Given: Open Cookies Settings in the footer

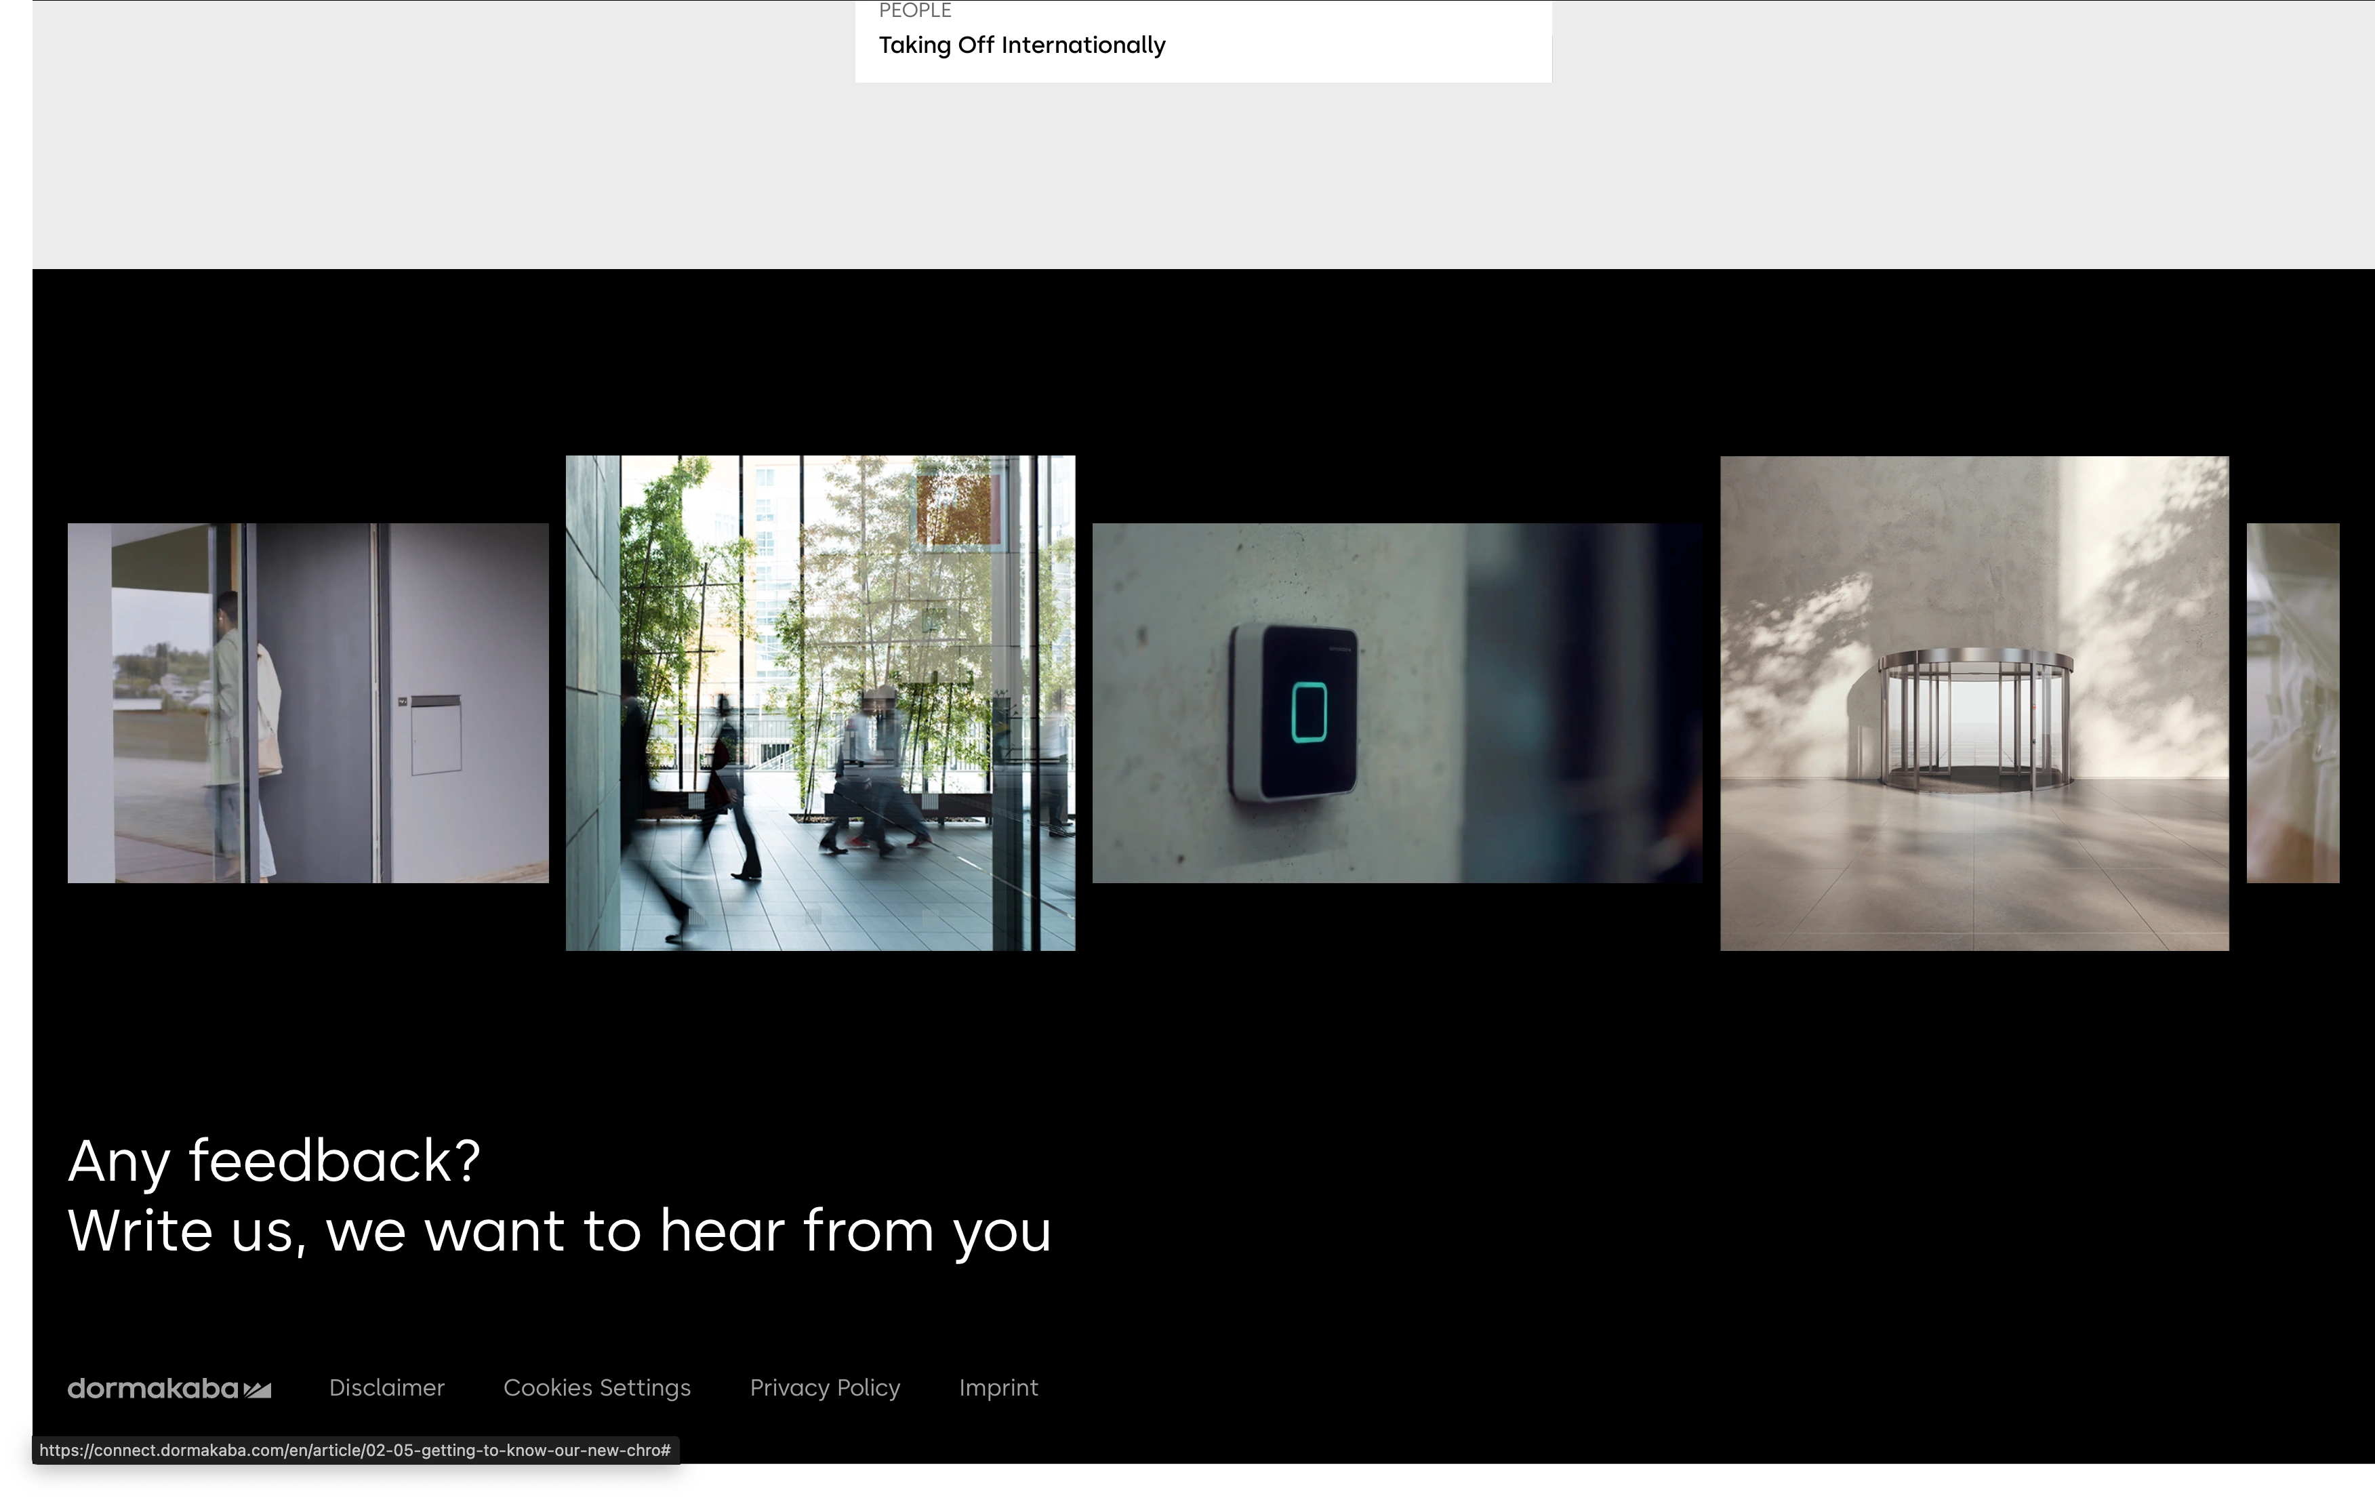Looking at the screenshot, I should 596,1387.
